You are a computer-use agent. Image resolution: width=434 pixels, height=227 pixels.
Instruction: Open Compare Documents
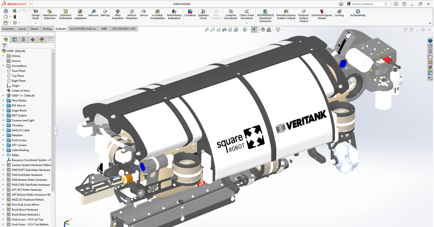(231, 14)
